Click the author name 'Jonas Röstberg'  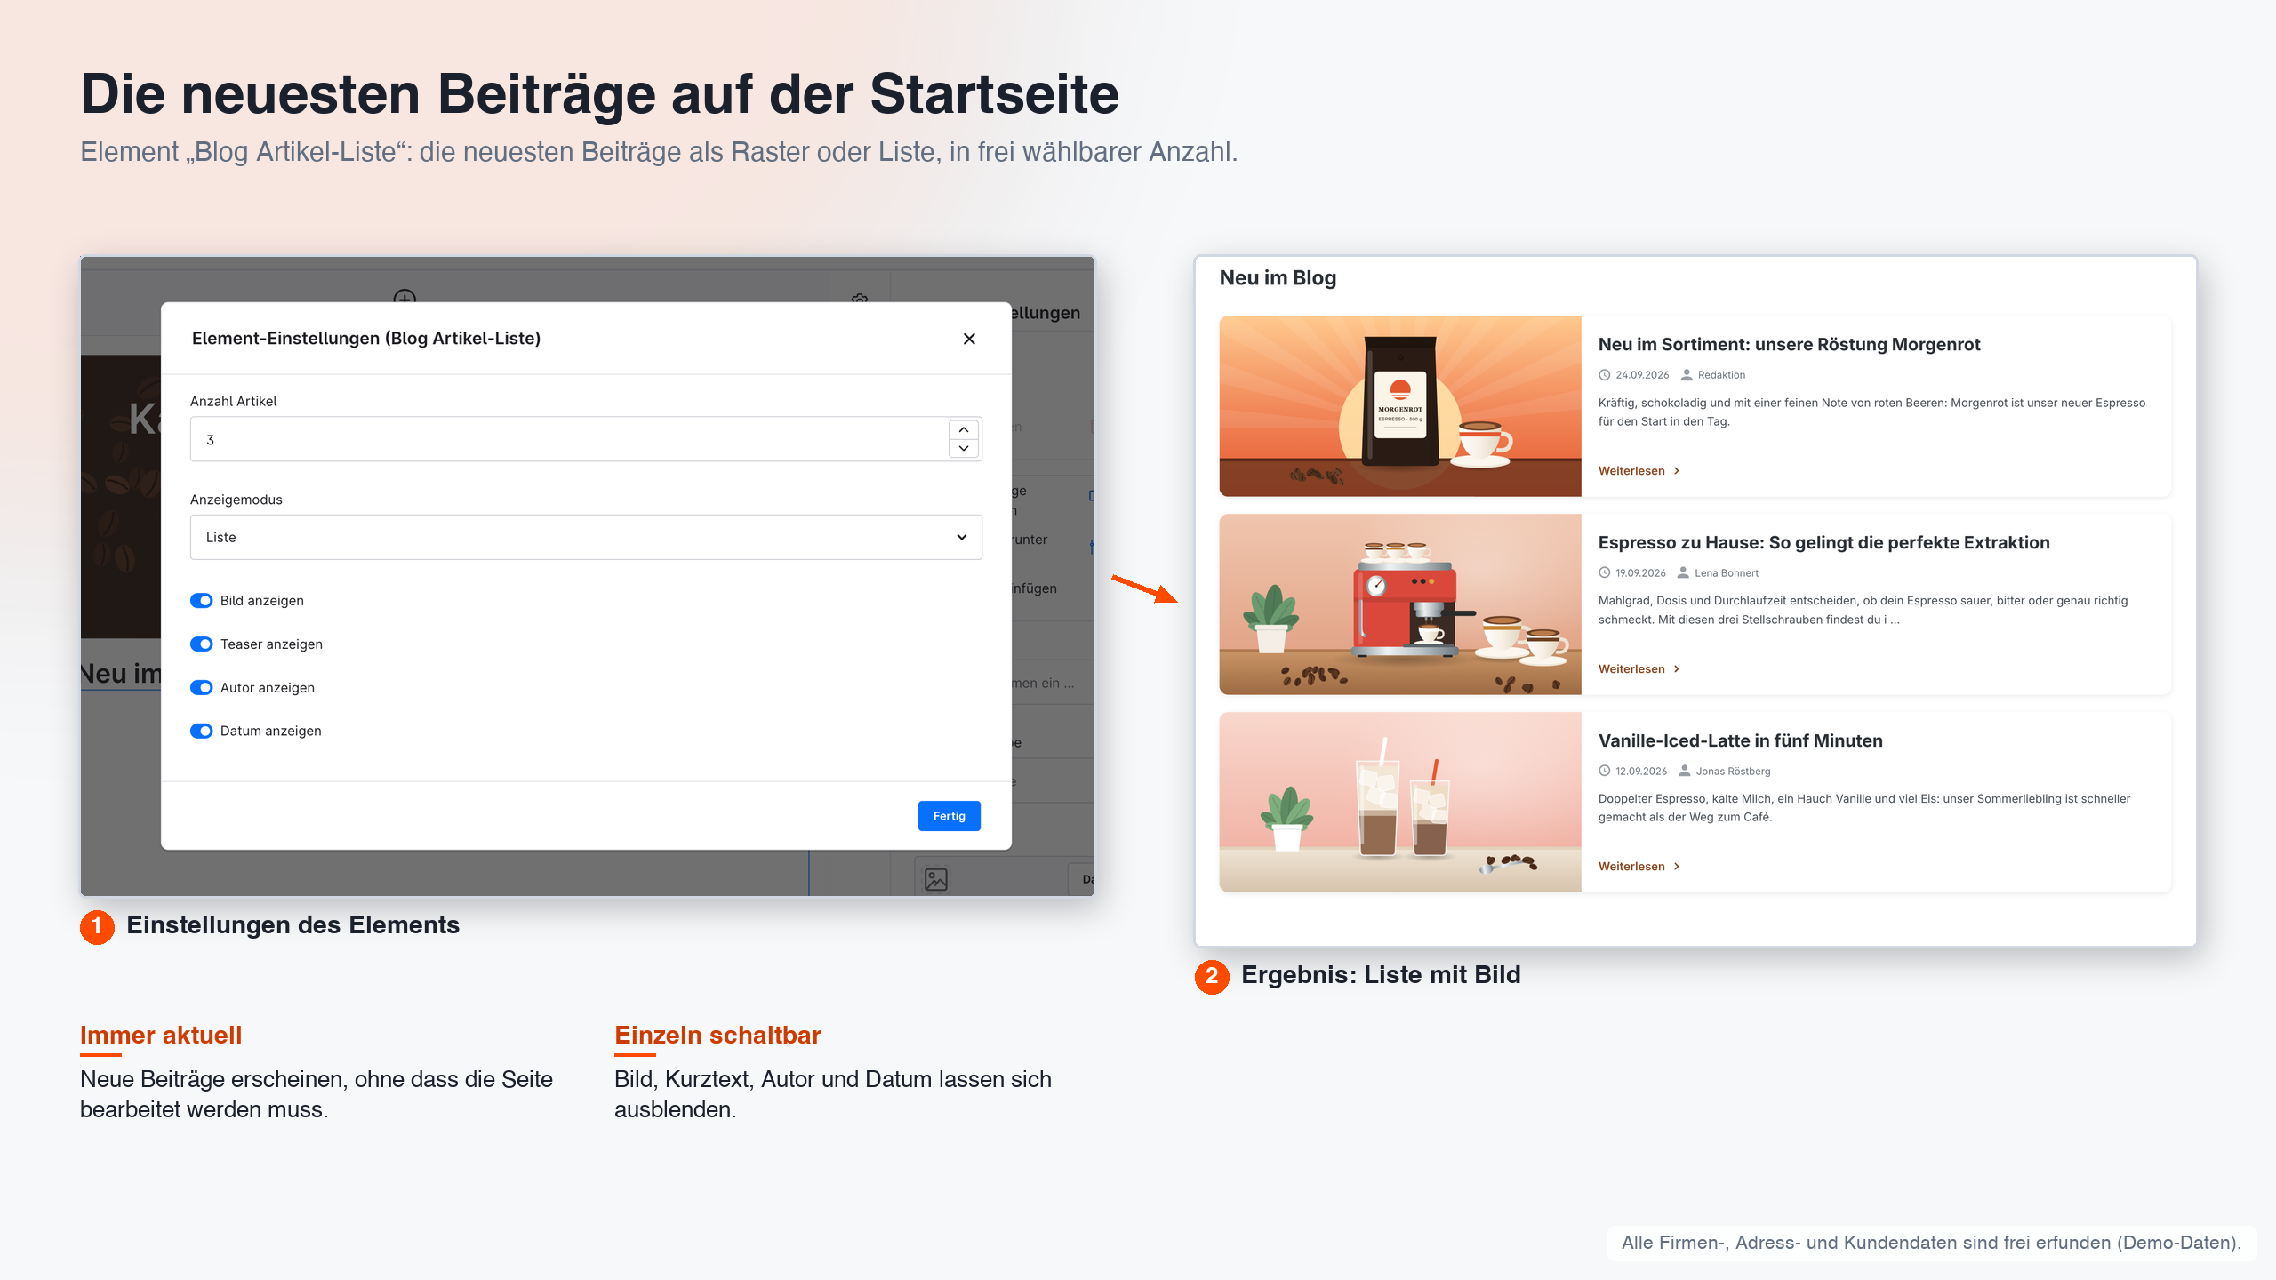pyautogui.click(x=1733, y=772)
